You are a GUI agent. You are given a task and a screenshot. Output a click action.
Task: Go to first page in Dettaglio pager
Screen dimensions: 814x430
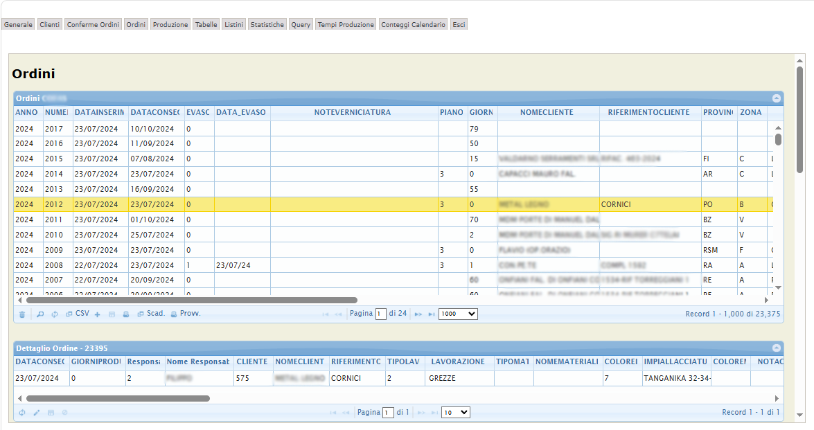pyautogui.click(x=333, y=413)
